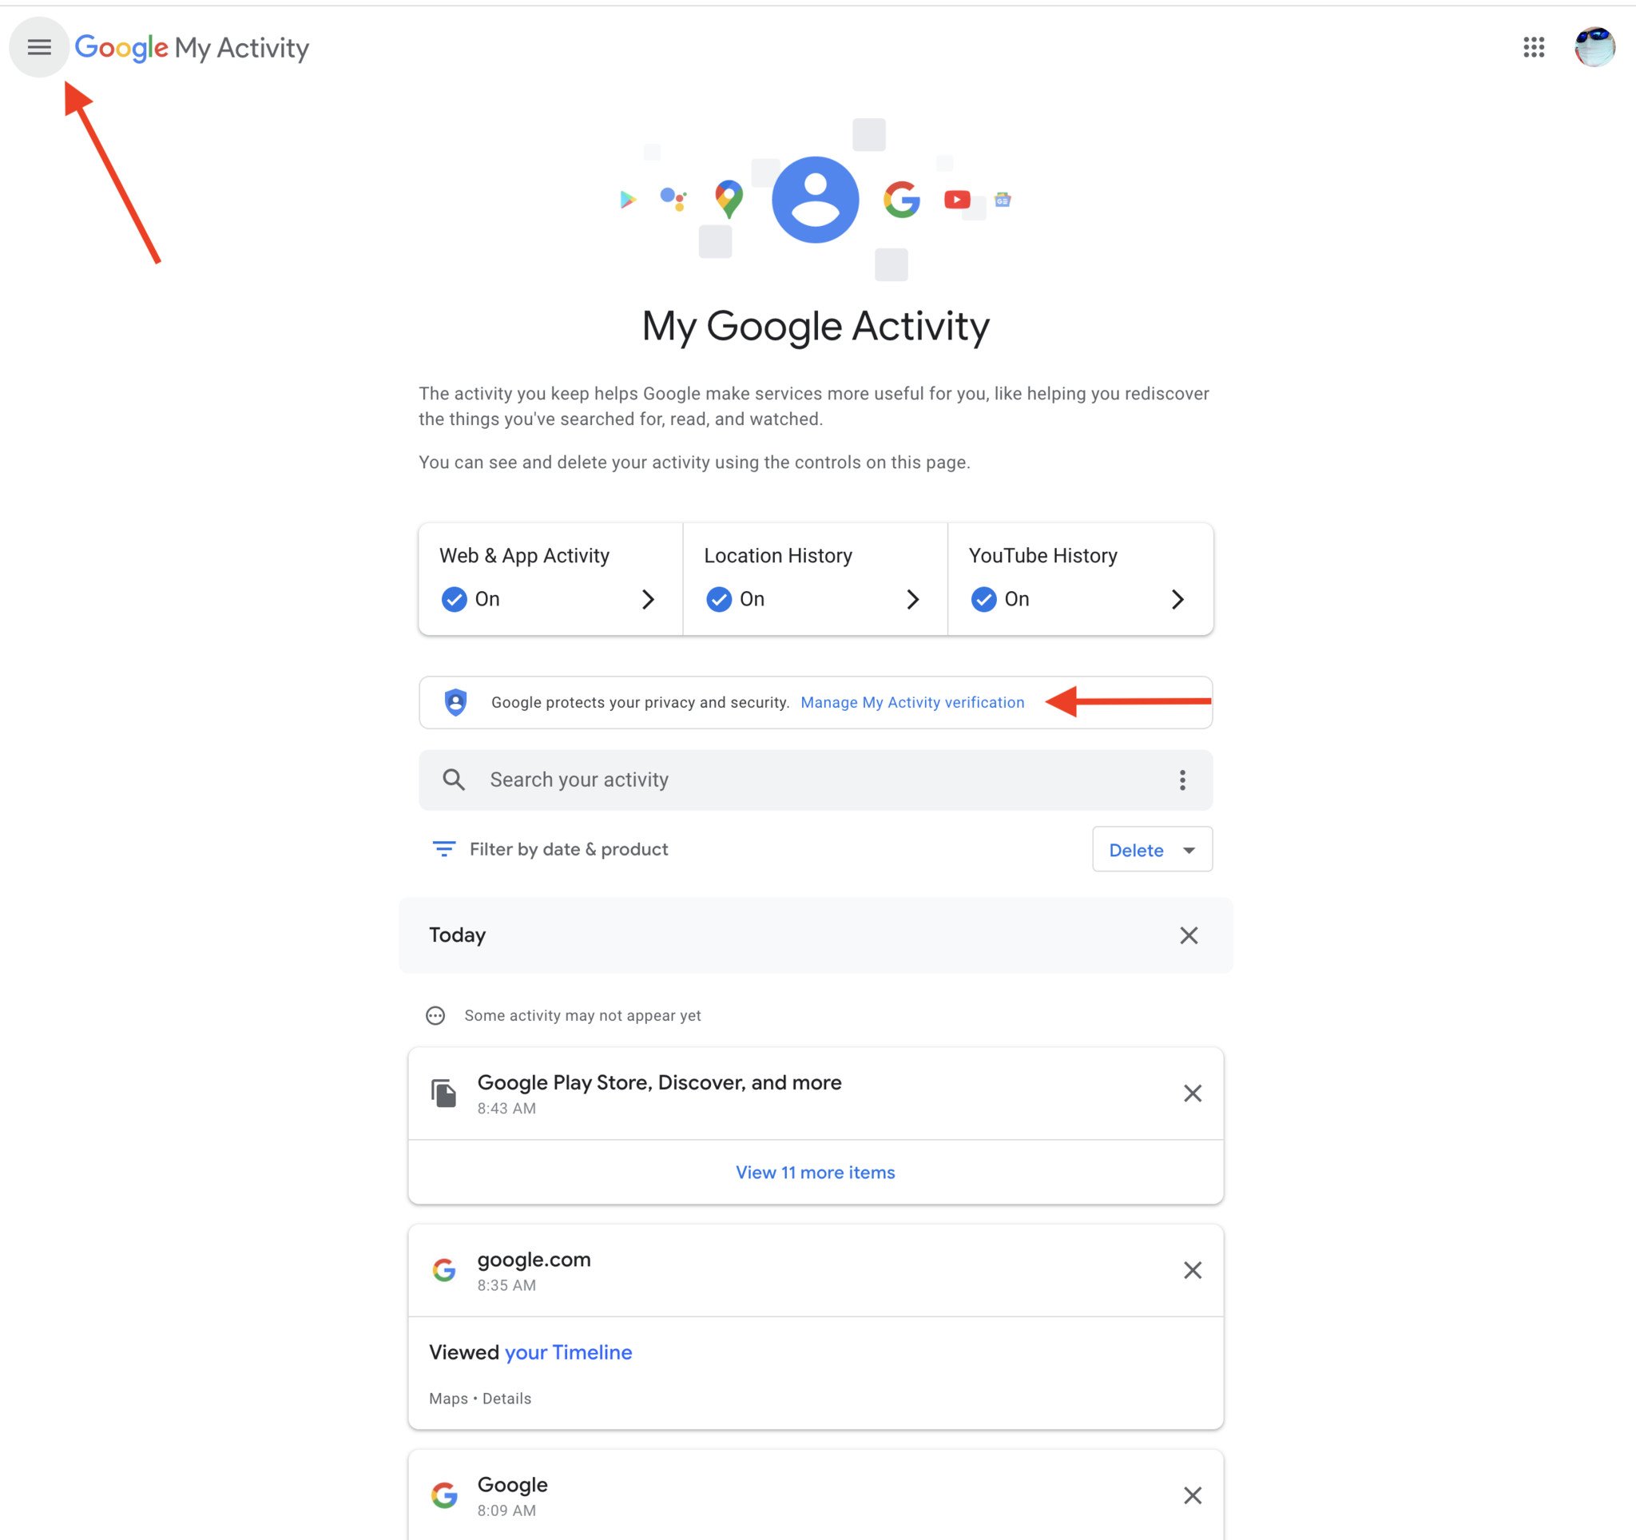Open the account profile avatar

(1594, 47)
